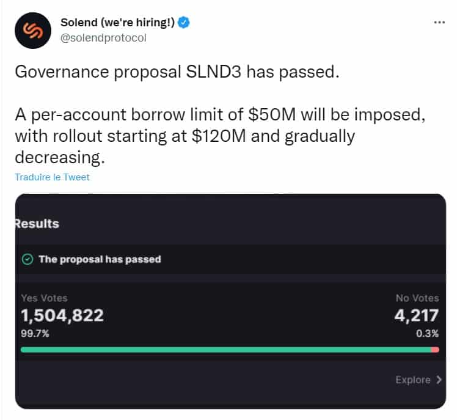Click the Results heading
This screenshot has height=420, width=457.
[x=37, y=224]
